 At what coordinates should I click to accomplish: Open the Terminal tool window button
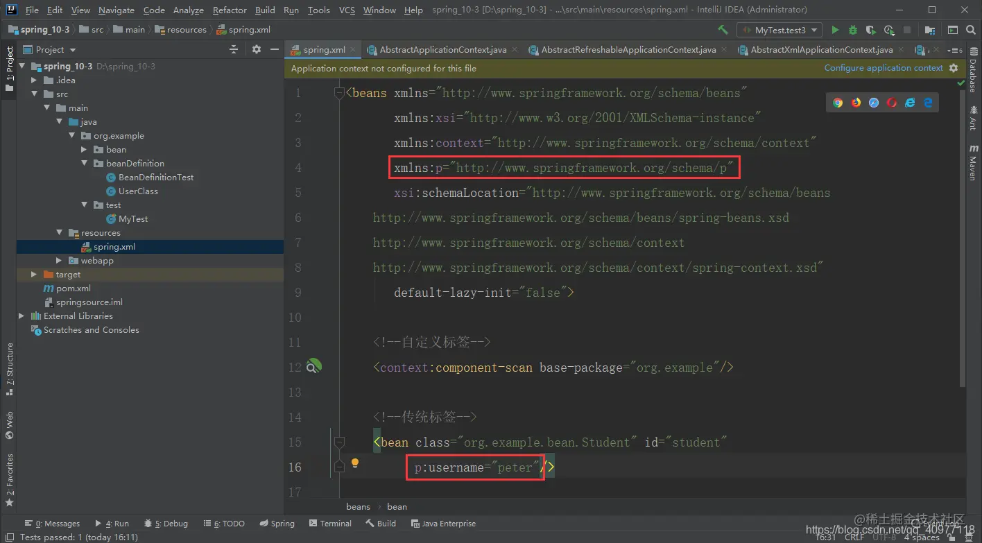tap(331, 524)
